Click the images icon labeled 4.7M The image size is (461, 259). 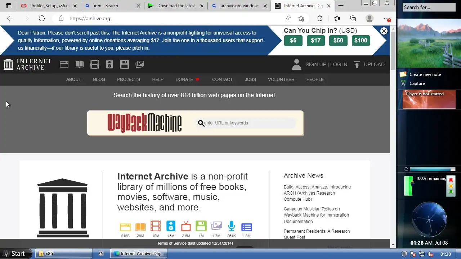(x=216, y=226)
